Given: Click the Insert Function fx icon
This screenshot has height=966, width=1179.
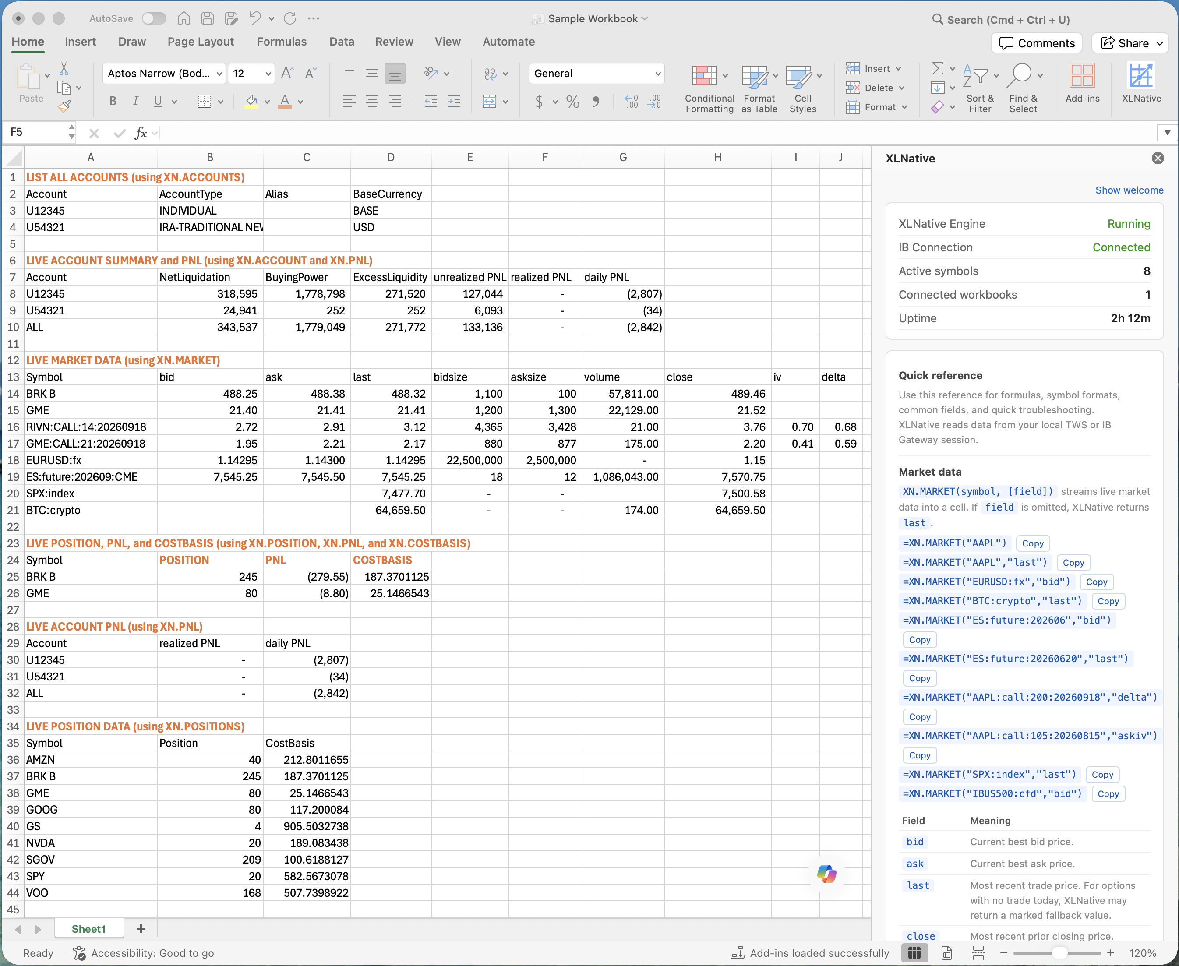Looking at the screenshot, I should pyautogui.click(x=141, y=133).
